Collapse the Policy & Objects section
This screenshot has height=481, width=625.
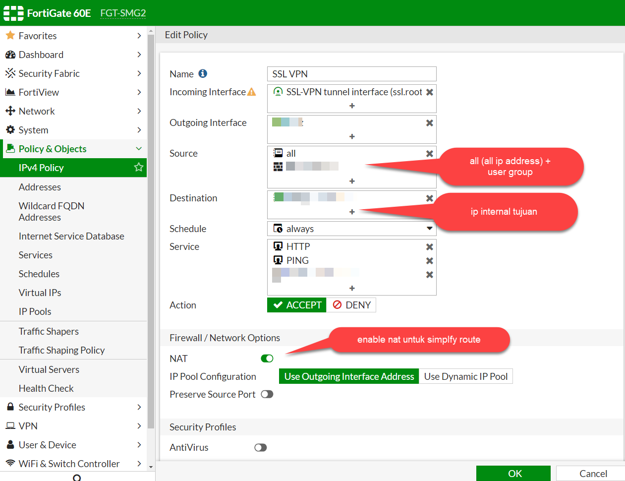[x=139, y=149]
